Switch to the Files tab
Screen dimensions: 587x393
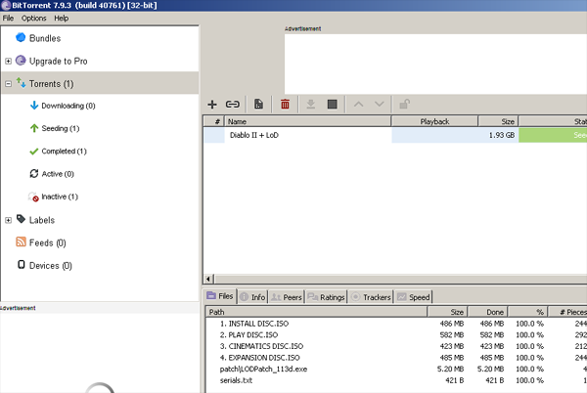point(220,296)
